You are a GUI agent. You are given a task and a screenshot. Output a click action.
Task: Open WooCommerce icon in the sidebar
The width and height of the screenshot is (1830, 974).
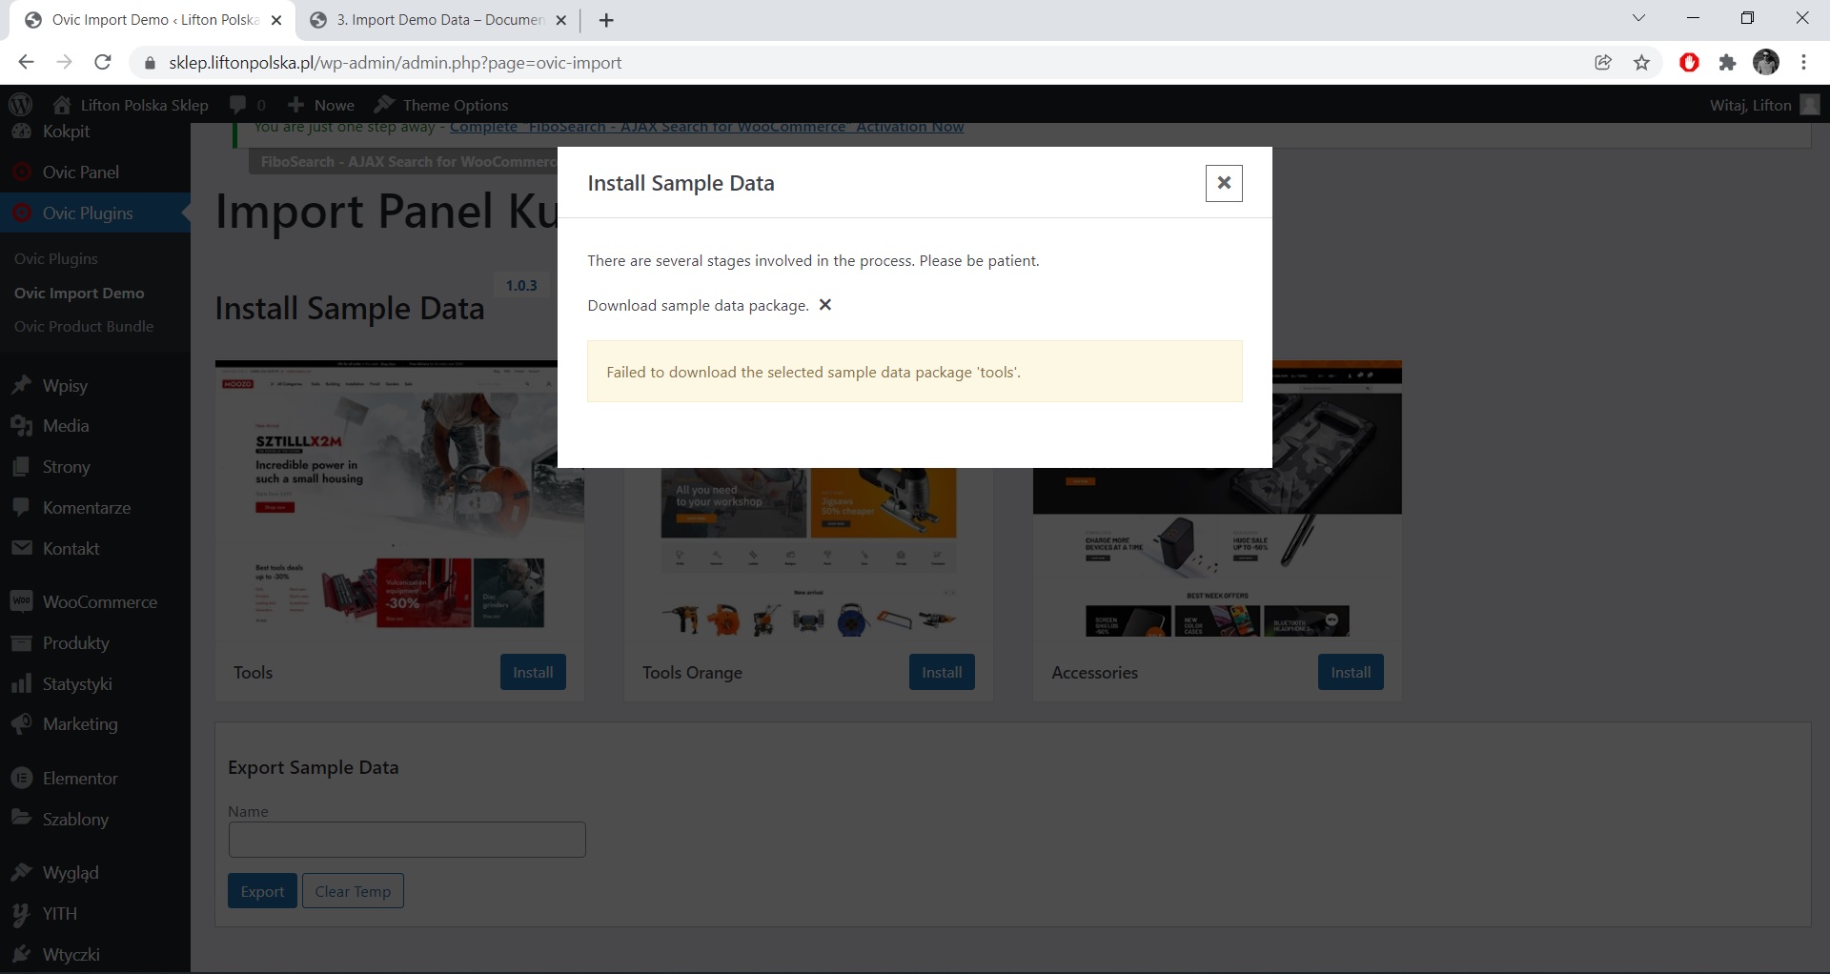(21, 601)
